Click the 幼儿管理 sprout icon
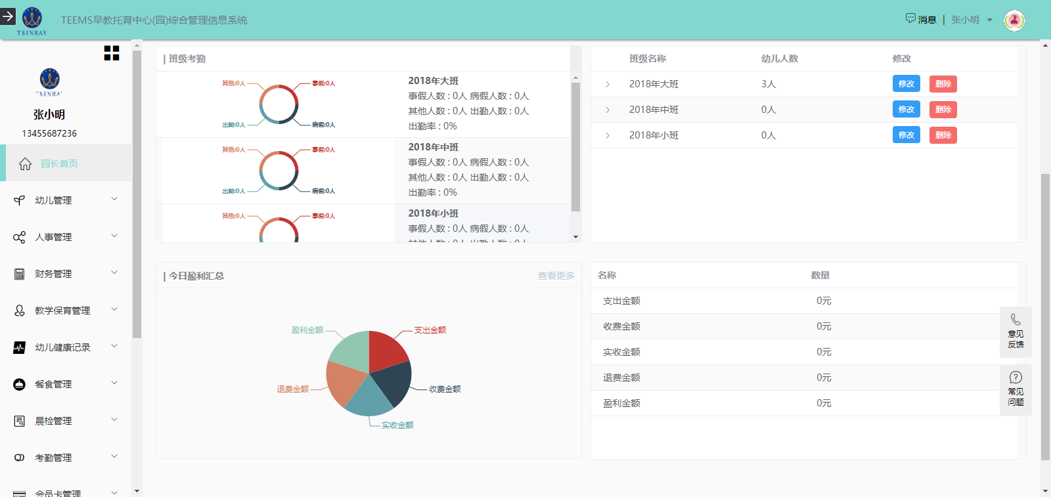 [20, 200]
